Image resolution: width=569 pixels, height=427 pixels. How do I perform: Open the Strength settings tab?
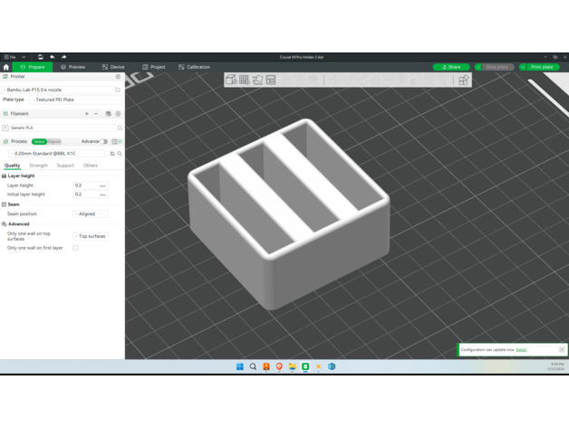(38, 166)
